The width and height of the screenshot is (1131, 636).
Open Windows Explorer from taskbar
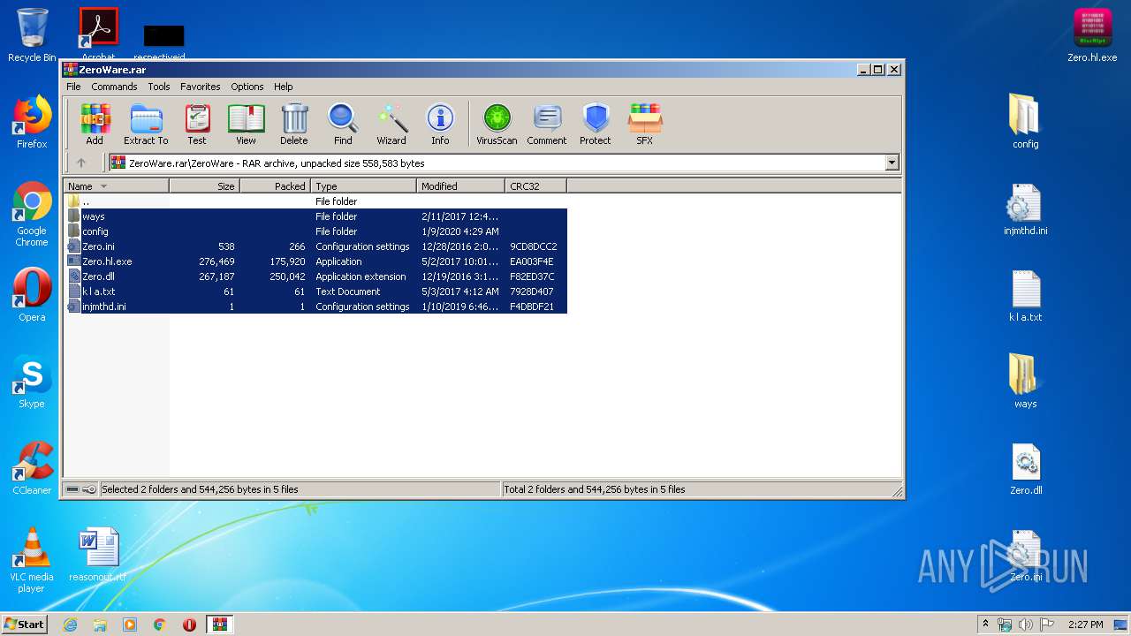point(100,625)
